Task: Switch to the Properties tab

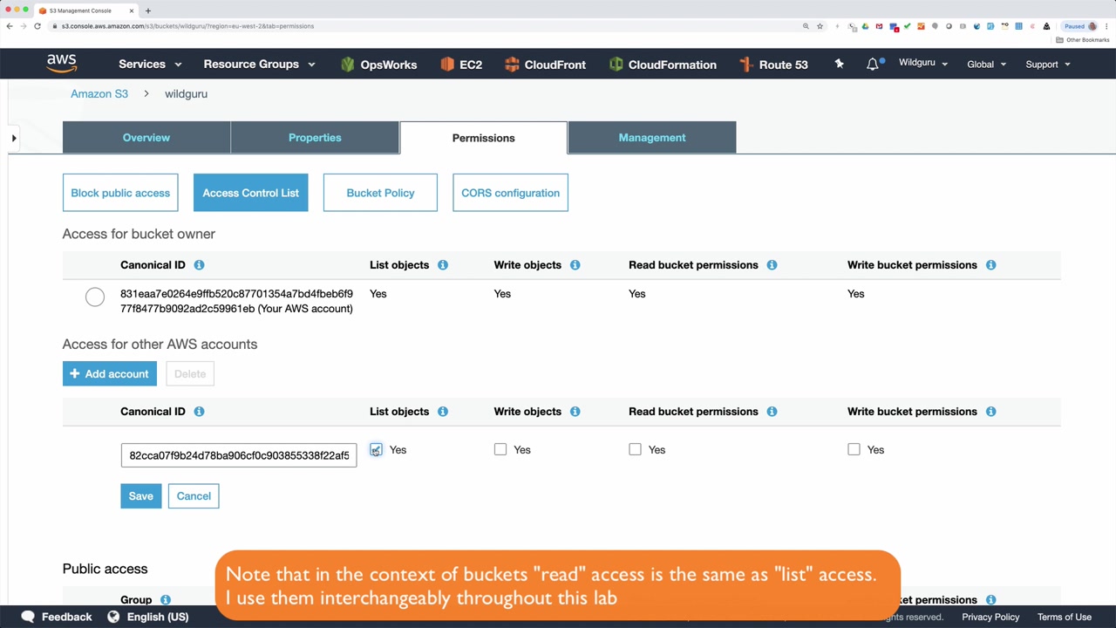Action: click(315, 138)
